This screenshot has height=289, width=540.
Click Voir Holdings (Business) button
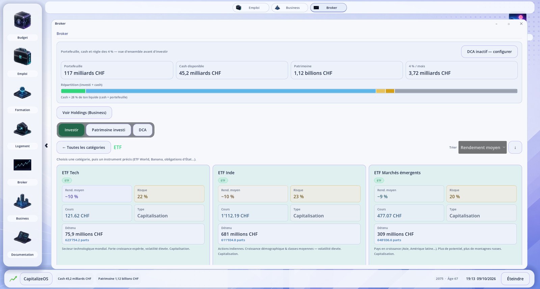coord(84,113)
